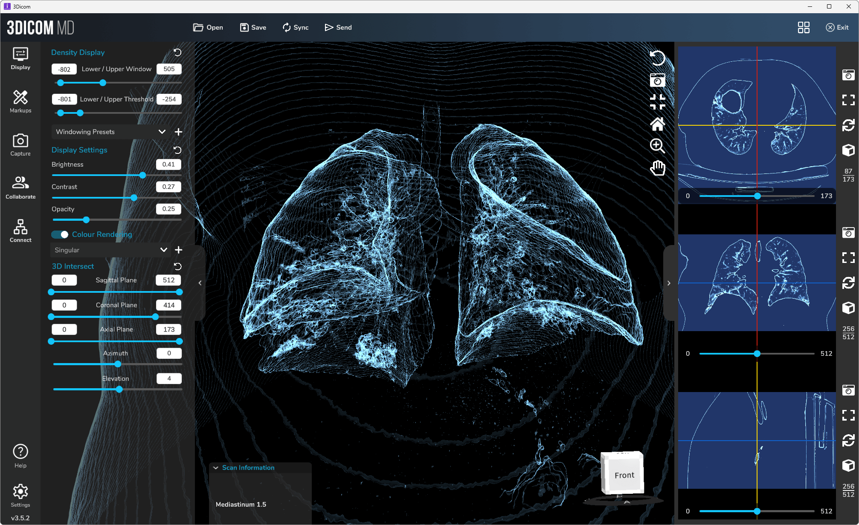Click the Exit button
This screenshot has width=859, height=525.
point(837,27)
